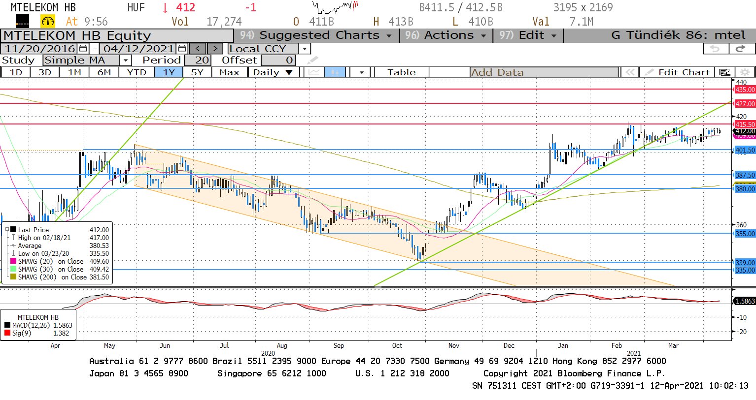Select the YTD range tab
This screenshot has height=400, width=756.
coord(137,72)
